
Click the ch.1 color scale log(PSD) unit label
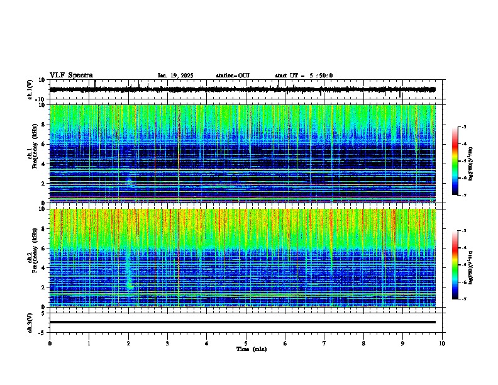[471, 164]
